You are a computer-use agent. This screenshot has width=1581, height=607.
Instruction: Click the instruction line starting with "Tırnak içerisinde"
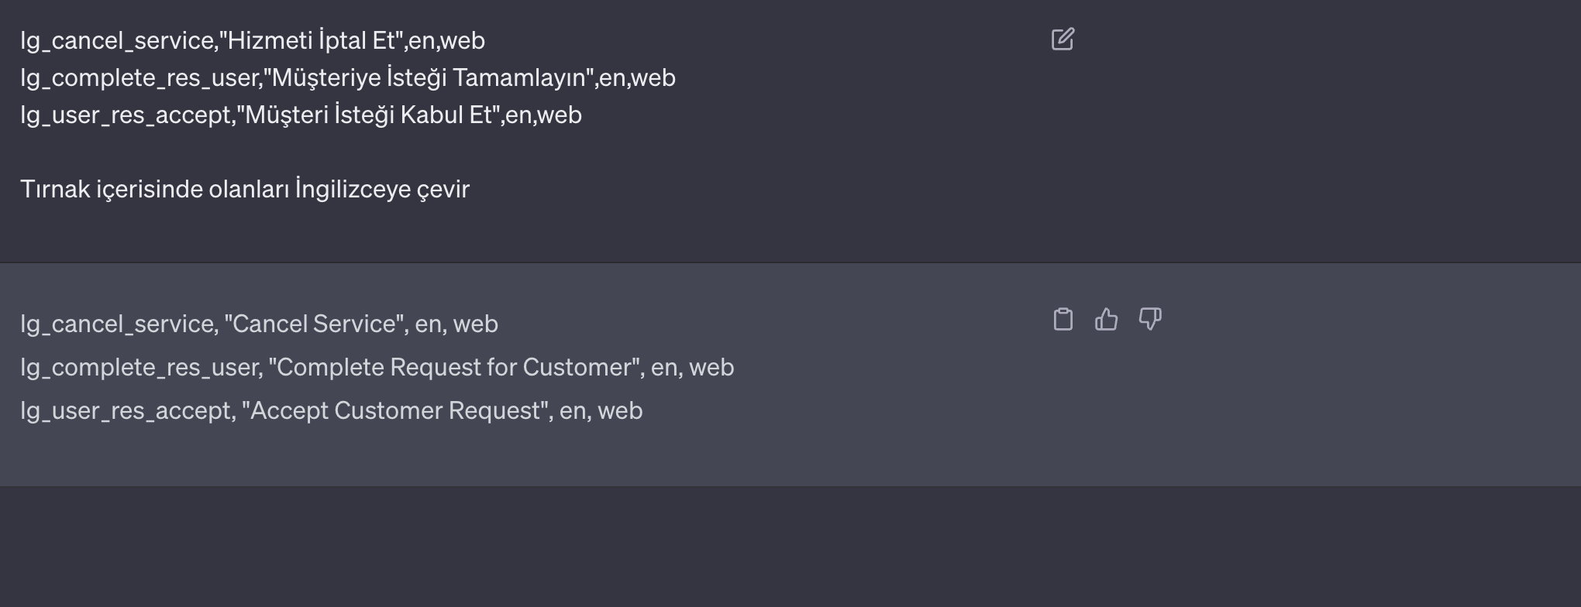245,189
